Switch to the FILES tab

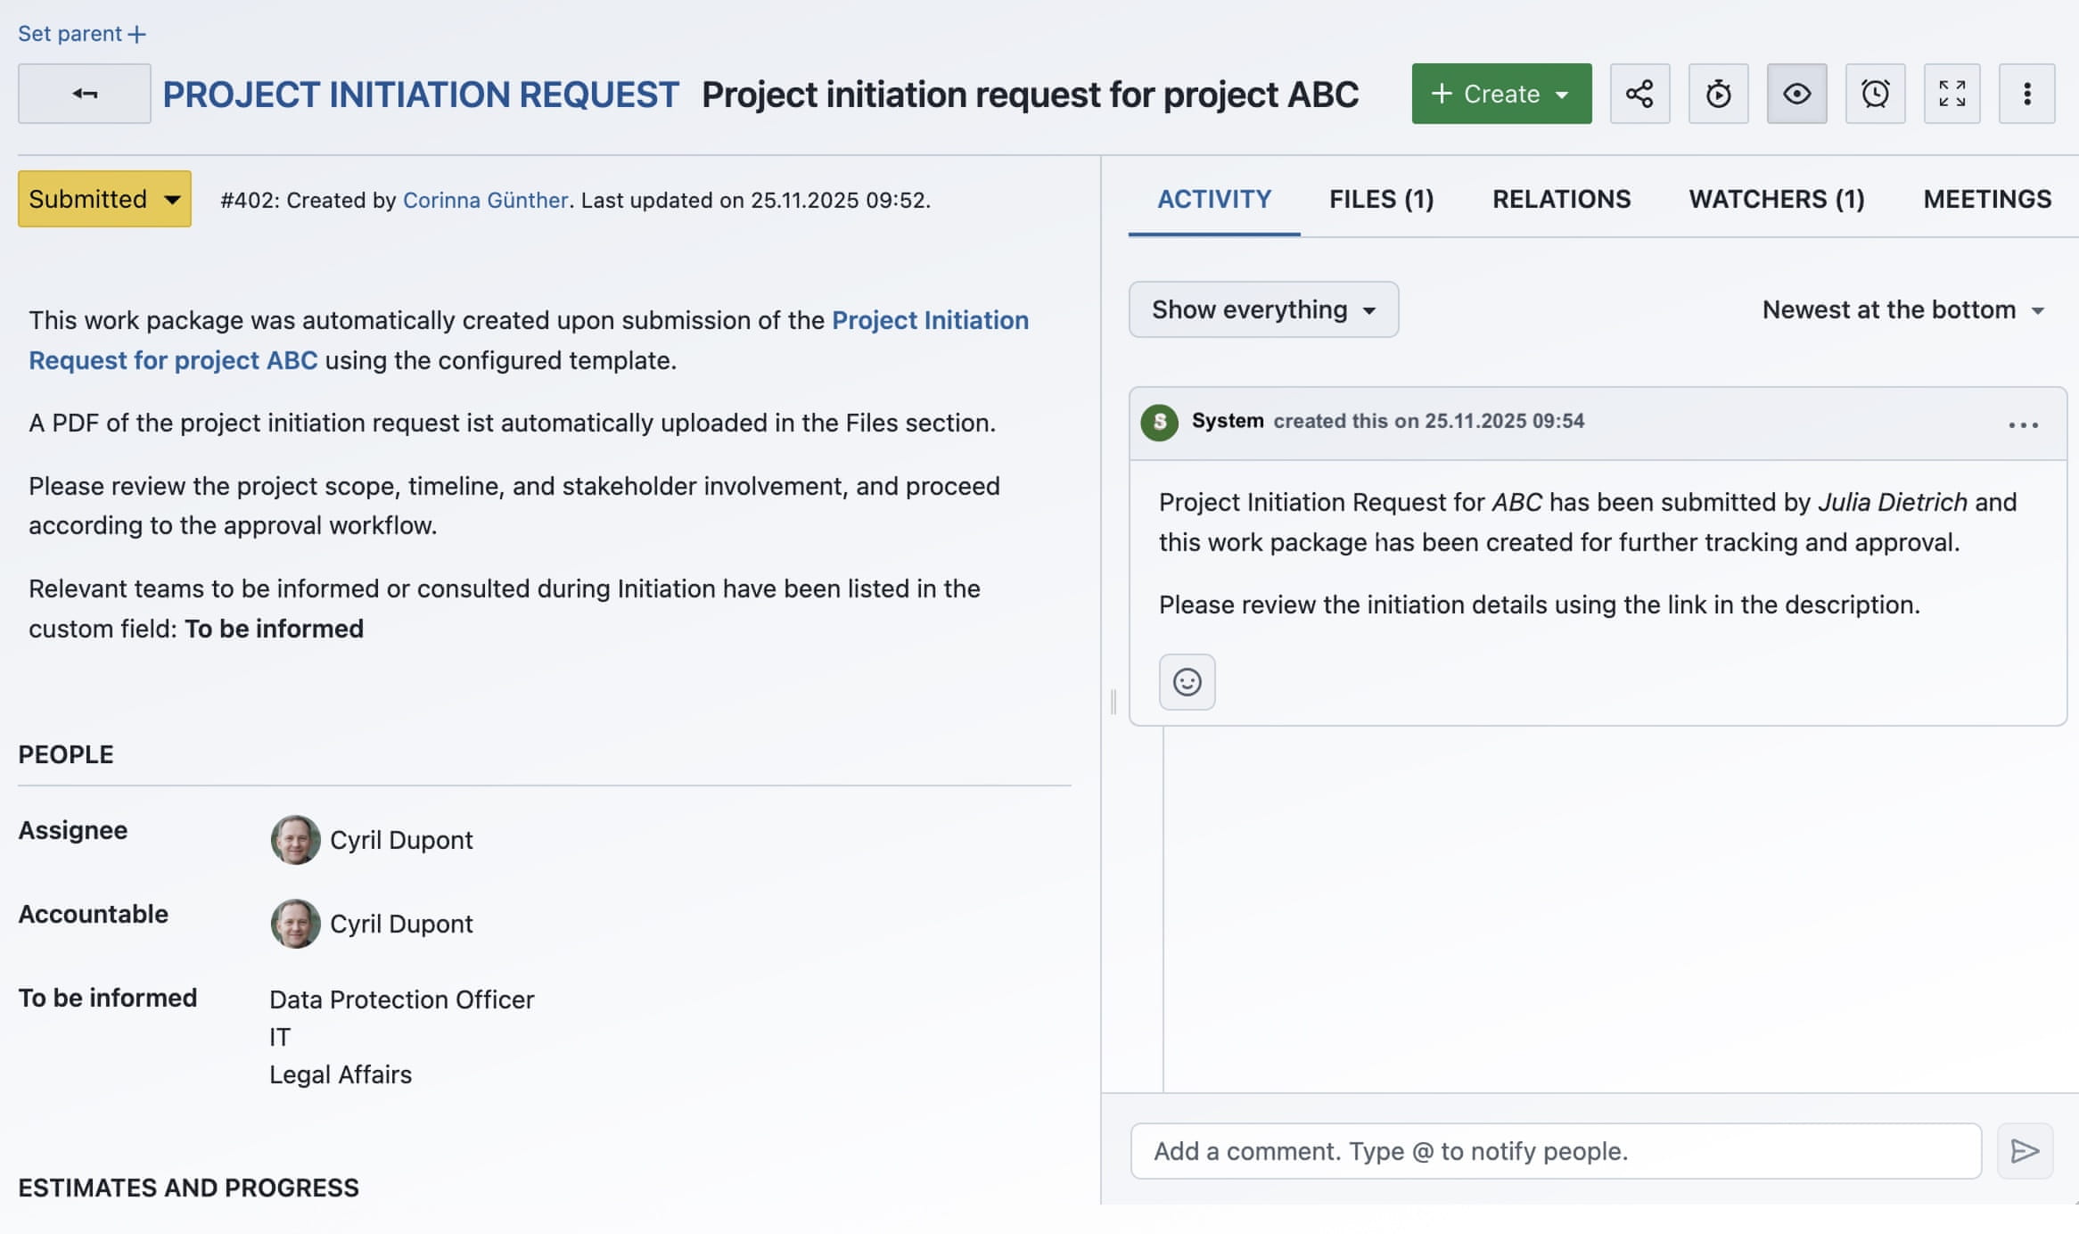click(x=1380, y=199)
